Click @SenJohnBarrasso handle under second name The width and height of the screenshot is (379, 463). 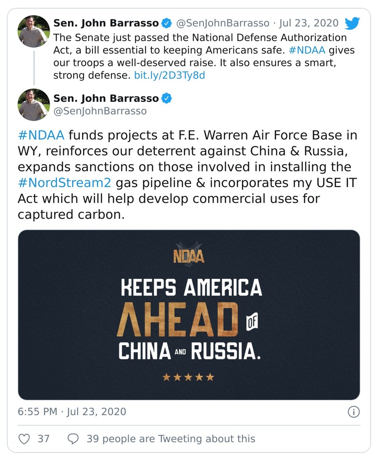[x=100, y=111]
